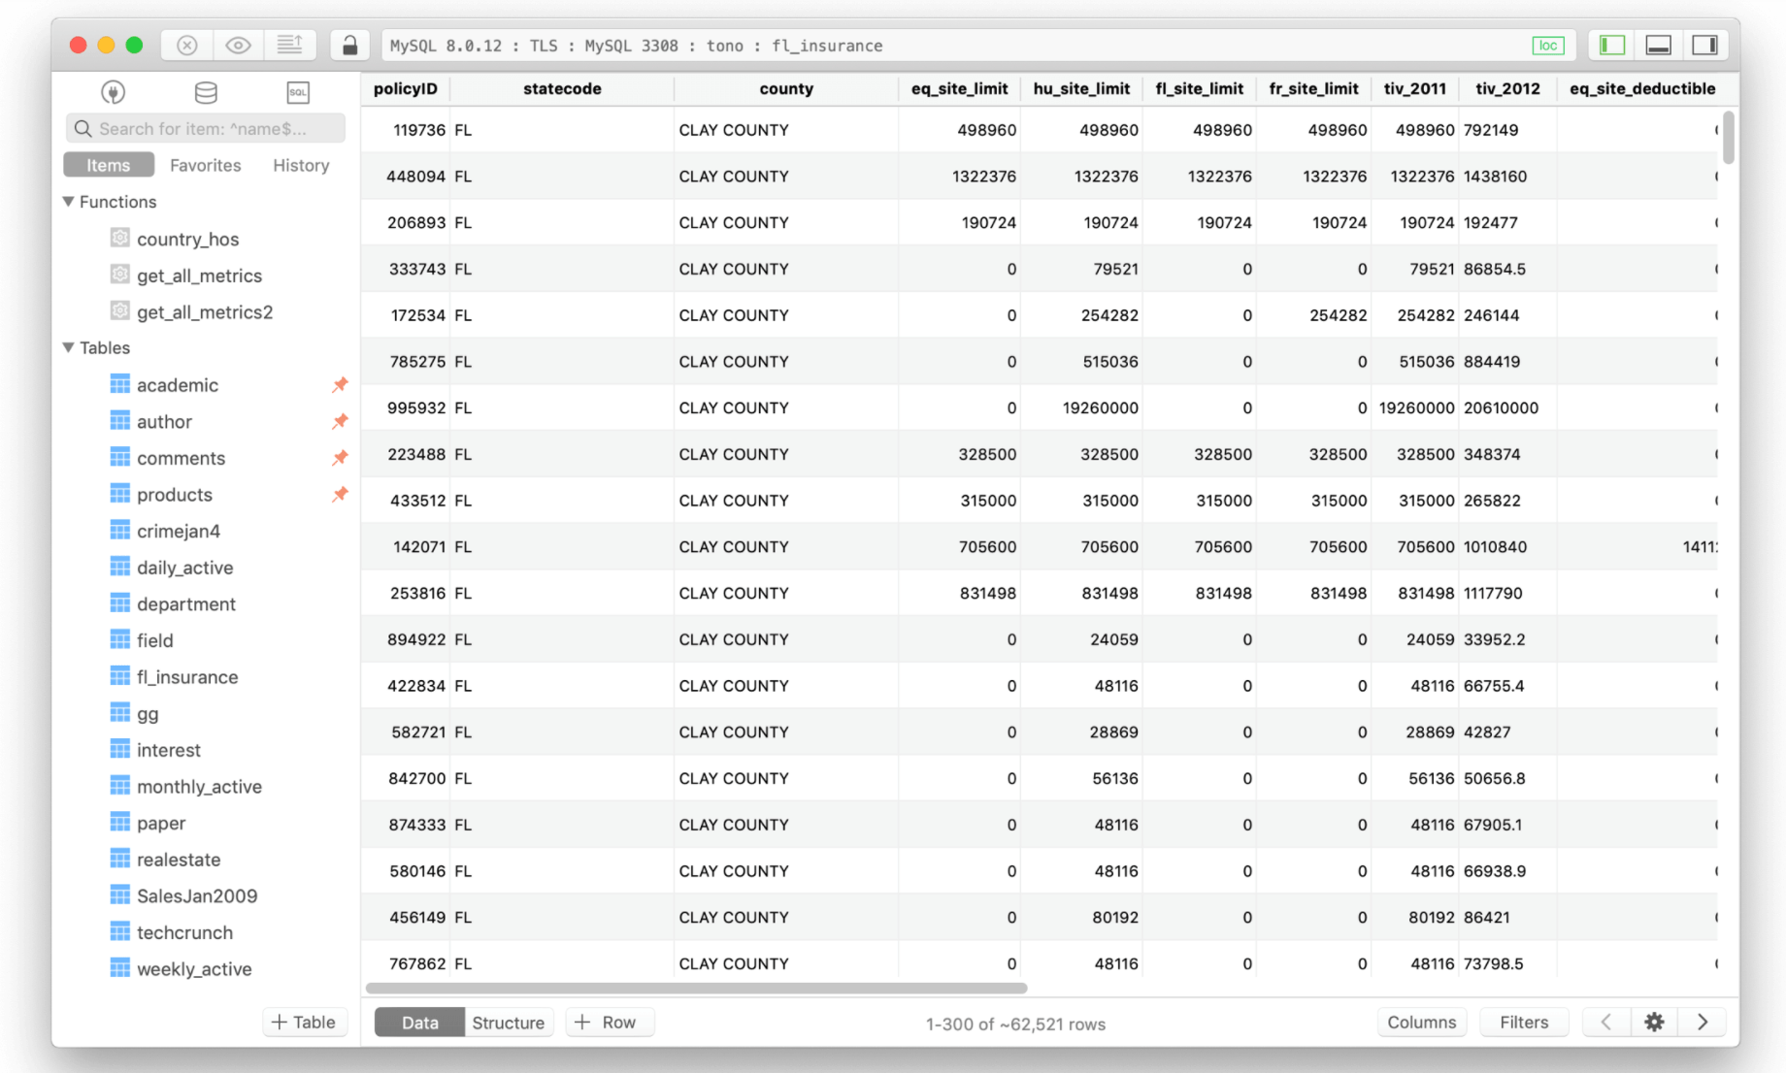Select the fl_insurance table in the sidebar
This screenshot has height=1073, width=1786.
pos(186,676)
